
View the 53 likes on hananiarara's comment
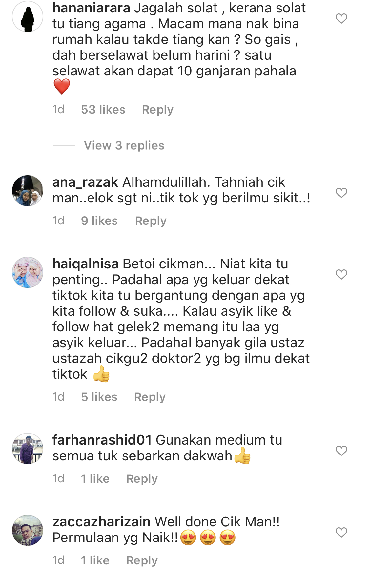103,110
